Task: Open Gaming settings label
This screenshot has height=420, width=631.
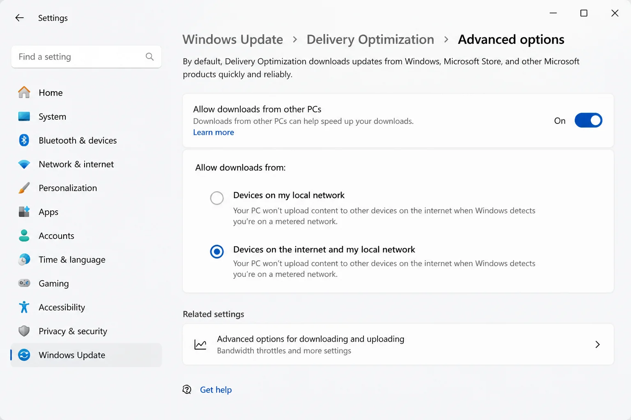Action: [x=54, y=283]
